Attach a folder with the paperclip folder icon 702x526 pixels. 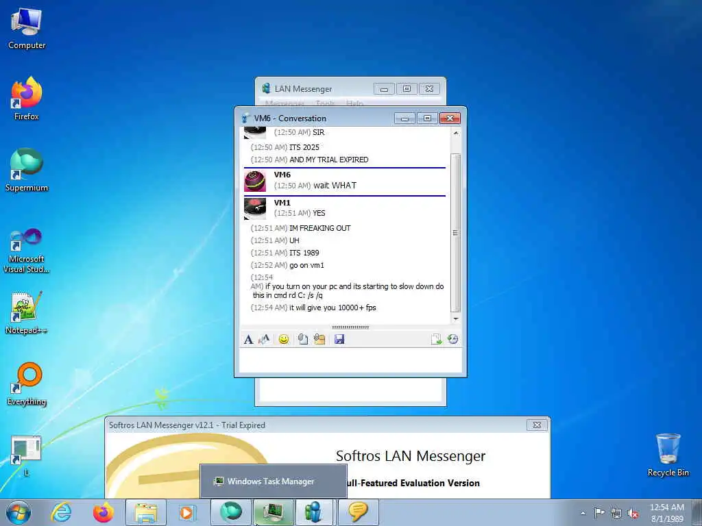(x=319, y=339)
